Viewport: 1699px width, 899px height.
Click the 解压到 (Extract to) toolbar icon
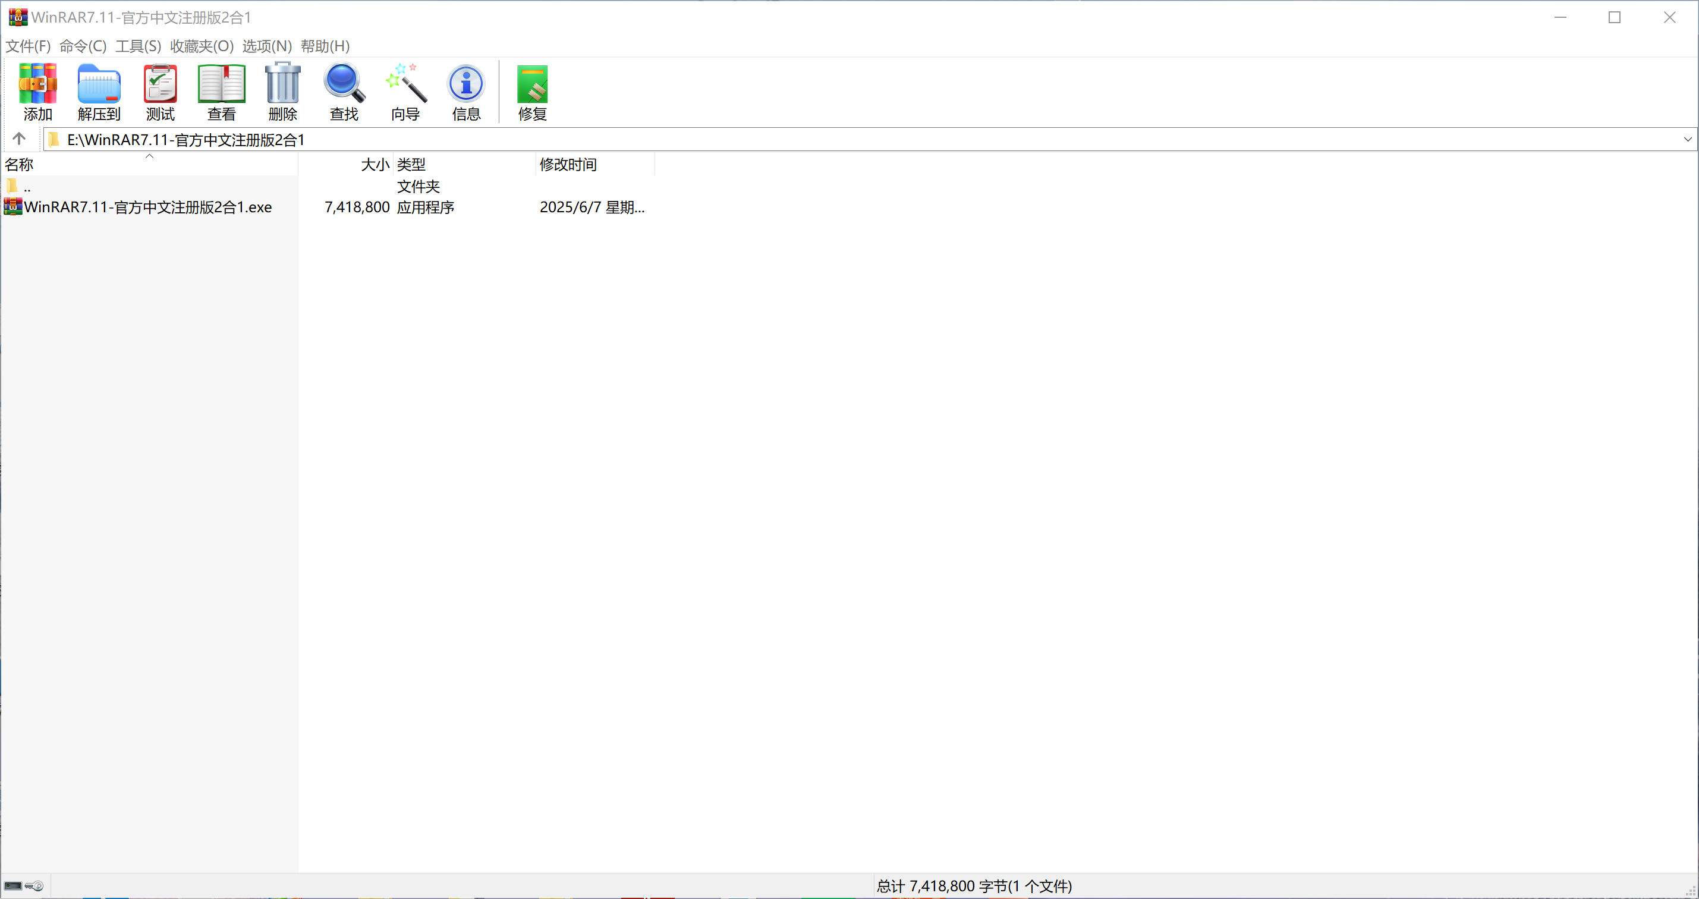tap(99, 92)
